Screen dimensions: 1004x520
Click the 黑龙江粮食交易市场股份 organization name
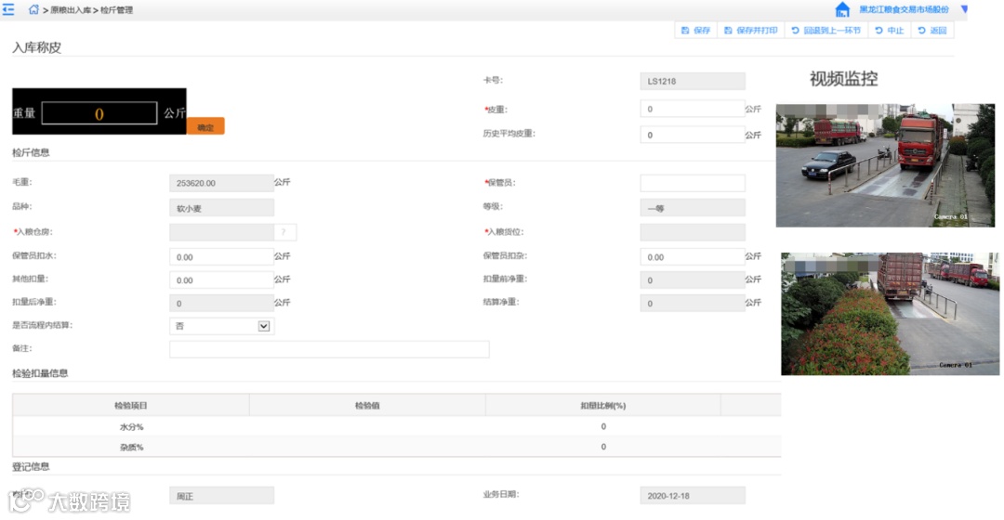point(904,9)
